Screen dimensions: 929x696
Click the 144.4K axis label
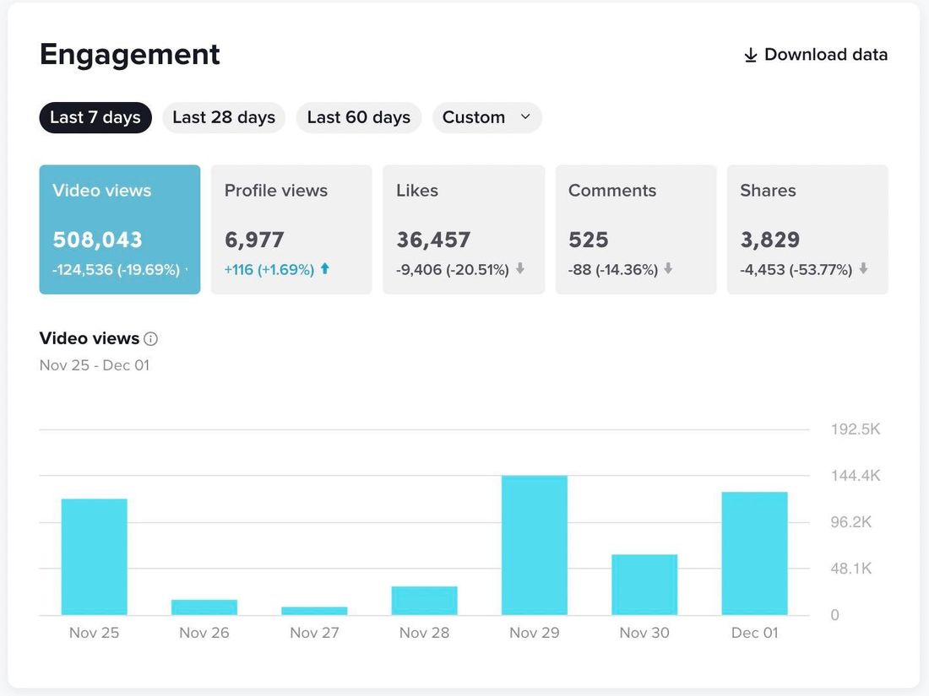coord(856,475)
